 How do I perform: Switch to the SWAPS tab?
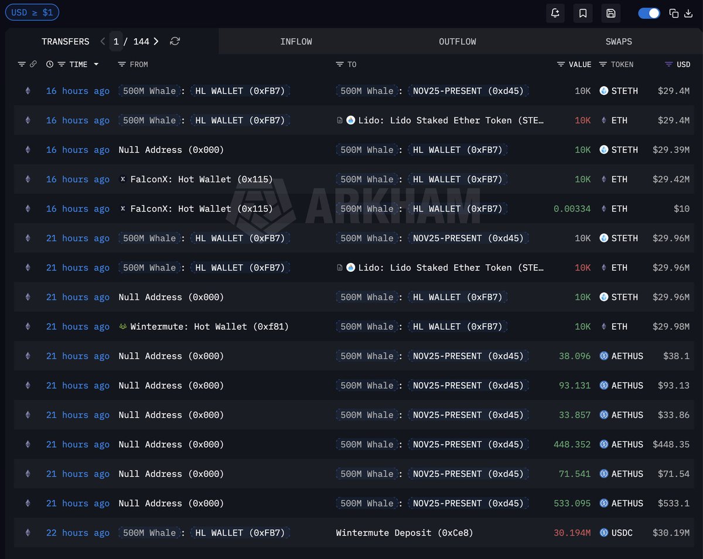[619, 42]
